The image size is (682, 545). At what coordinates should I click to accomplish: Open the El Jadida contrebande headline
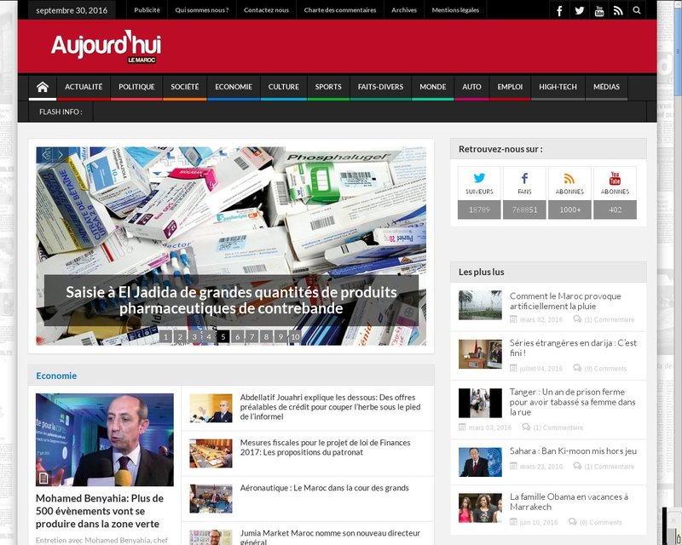coord(231,300)
